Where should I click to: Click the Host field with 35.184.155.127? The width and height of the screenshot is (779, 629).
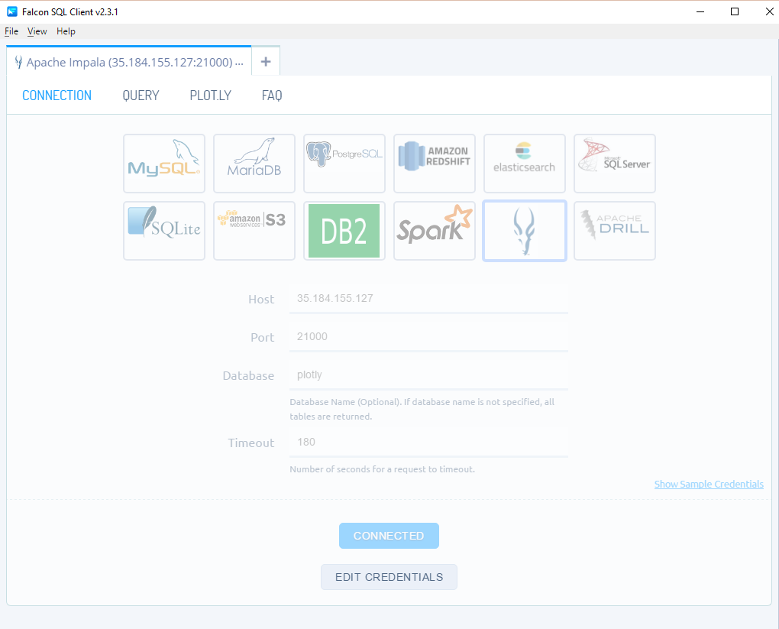(428, 298)
